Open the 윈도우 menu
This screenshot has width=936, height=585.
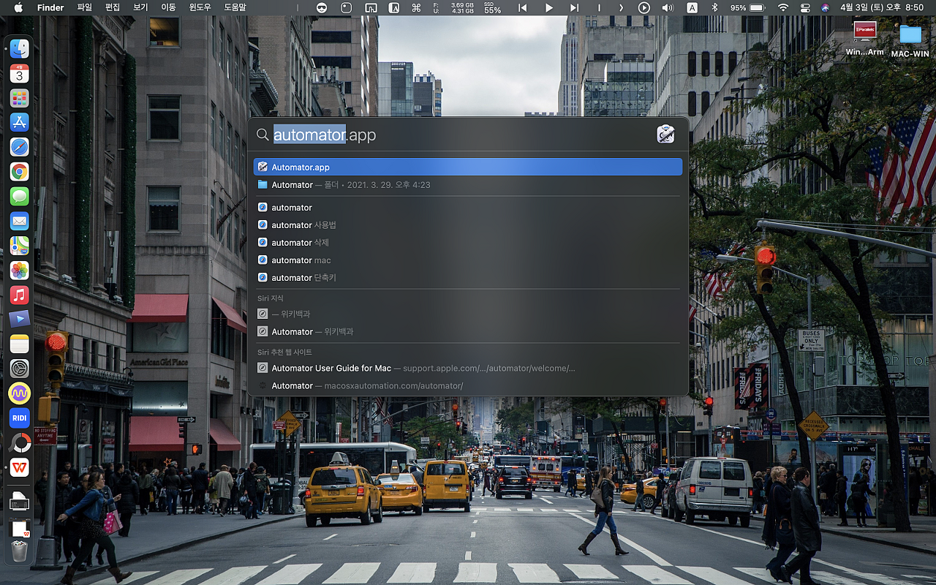coord(200,7)
